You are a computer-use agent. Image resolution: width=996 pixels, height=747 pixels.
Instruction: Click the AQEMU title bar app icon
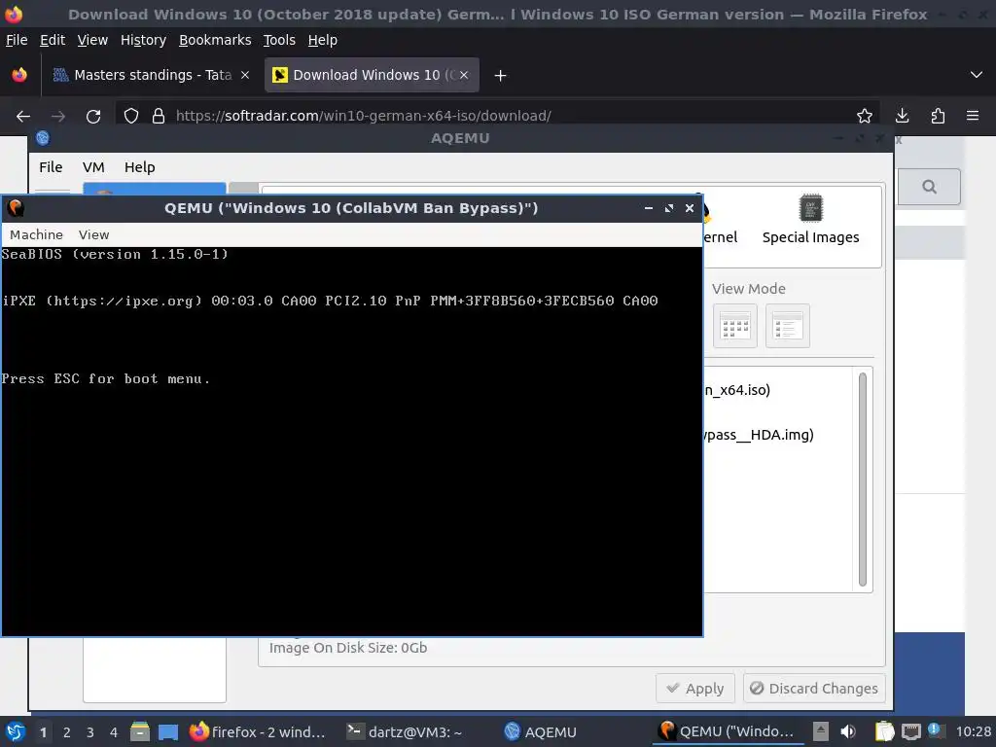[x=43, y=138]
